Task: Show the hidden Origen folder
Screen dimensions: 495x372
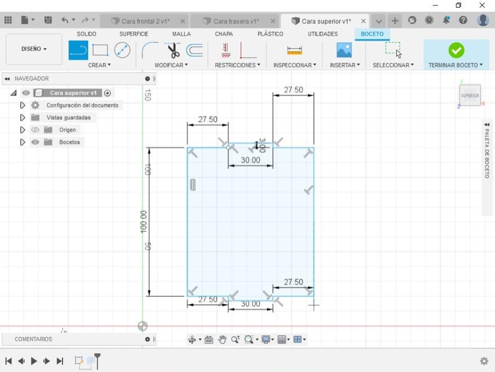Action: pos(35,130)
